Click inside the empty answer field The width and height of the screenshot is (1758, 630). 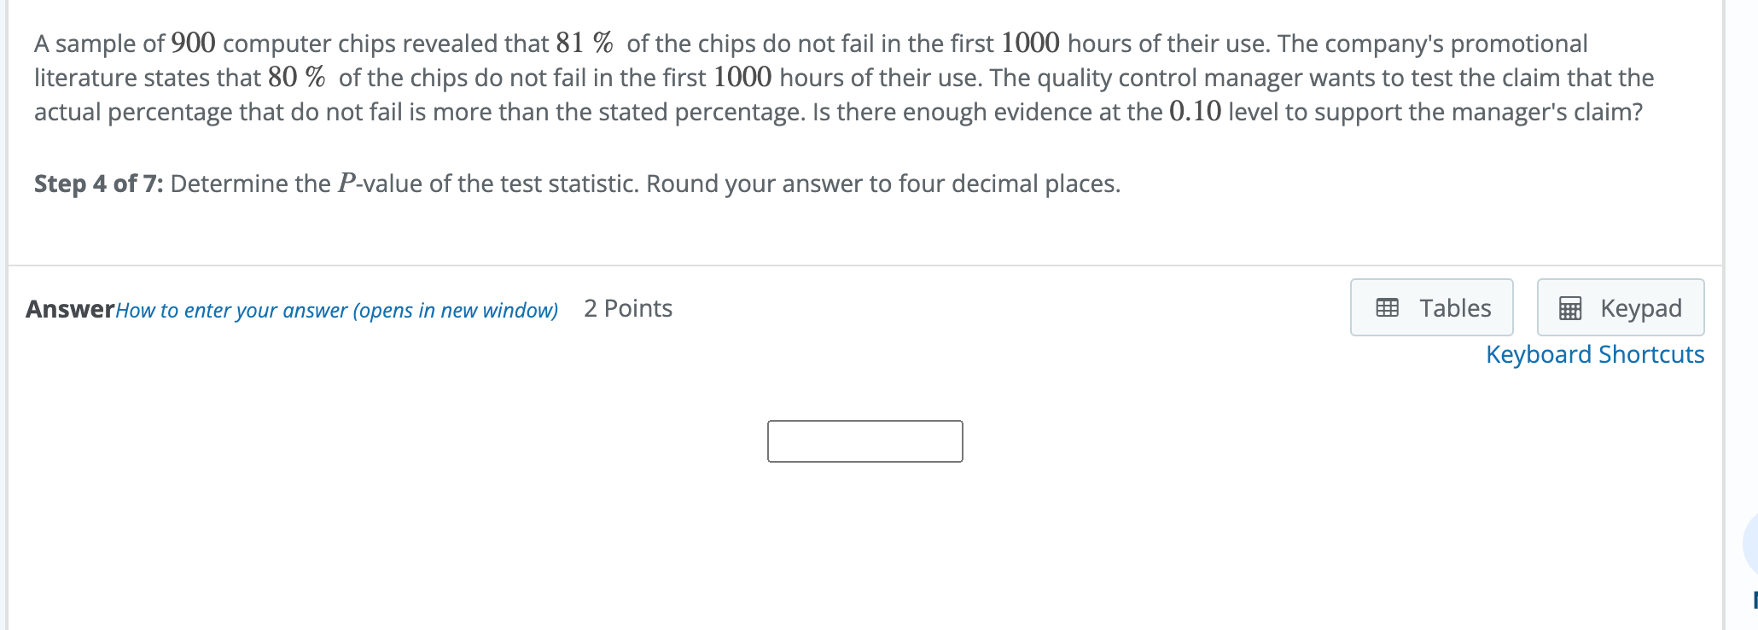tap(864, 441)
